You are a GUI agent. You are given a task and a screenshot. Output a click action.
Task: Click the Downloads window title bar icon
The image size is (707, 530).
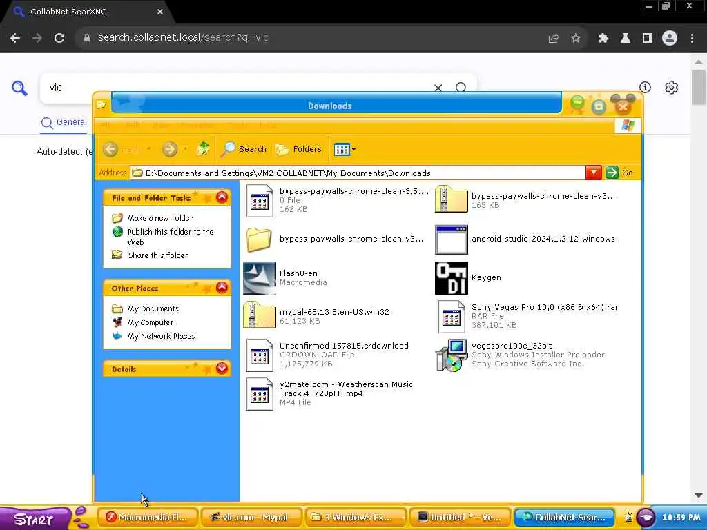pos(101,105)
